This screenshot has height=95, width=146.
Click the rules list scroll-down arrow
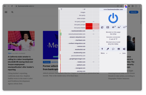click(59, 72)
